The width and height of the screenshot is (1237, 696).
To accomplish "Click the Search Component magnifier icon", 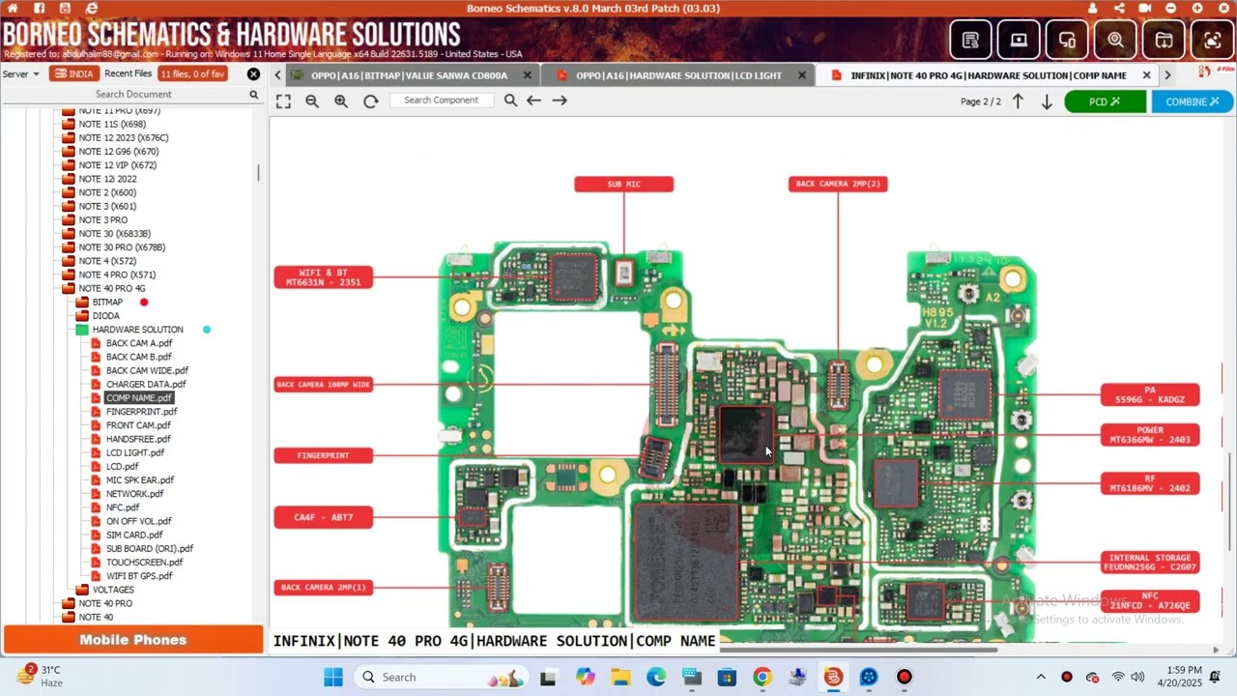I will [x=510, y=101].
